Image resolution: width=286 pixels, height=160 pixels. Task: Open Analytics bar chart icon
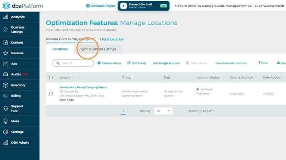pos(6,17)
